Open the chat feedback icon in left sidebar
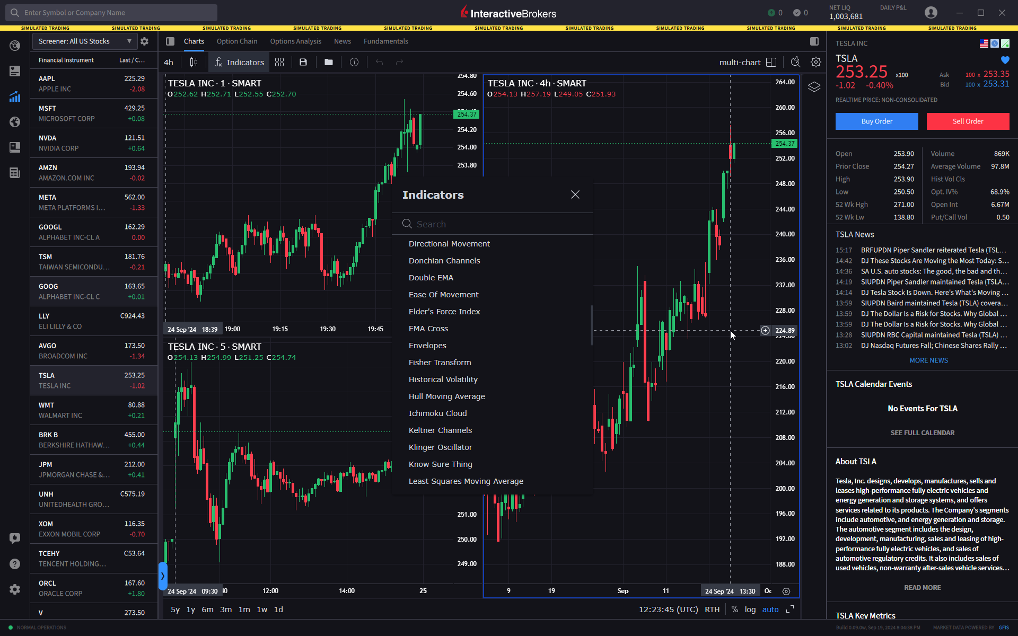 (x=14, y=538)
